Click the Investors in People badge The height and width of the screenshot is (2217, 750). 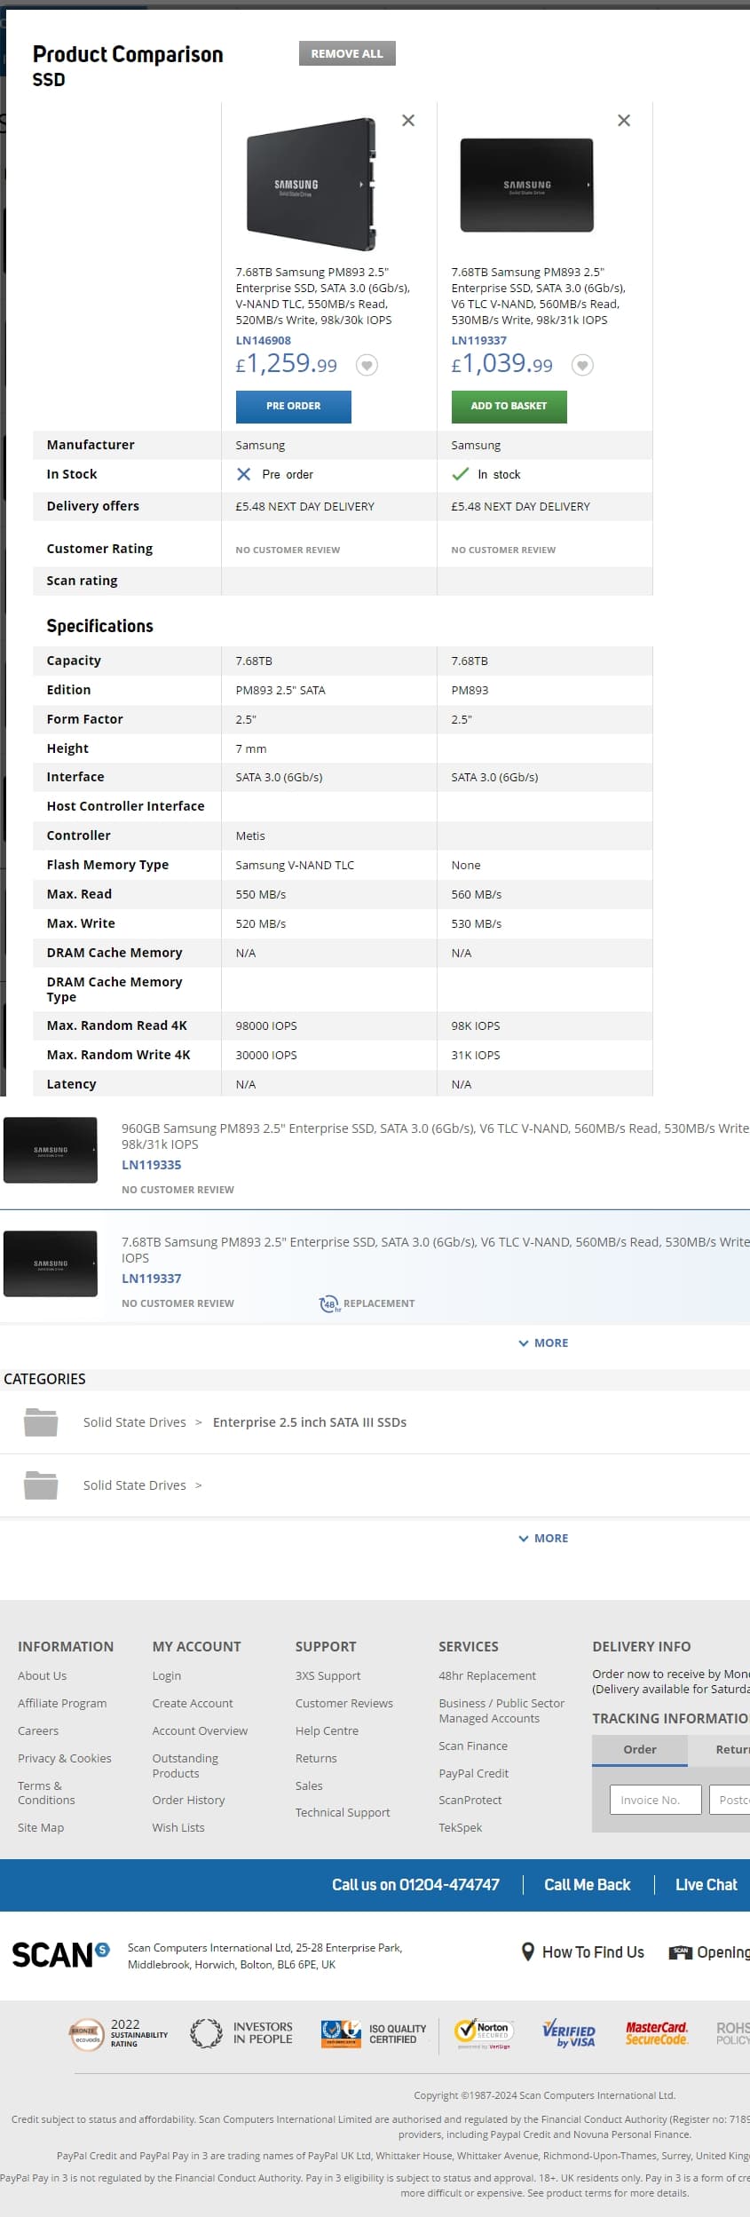[241, 2032]
